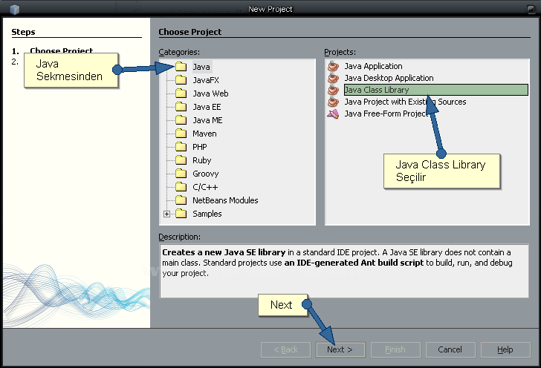Select the Java ME category label
The image size is (541, 368).
point(207,120)
